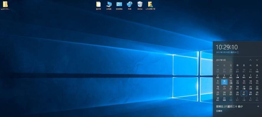Add an event with the plus icon
This screenshot has height=117, width=262.
[258, 106]
